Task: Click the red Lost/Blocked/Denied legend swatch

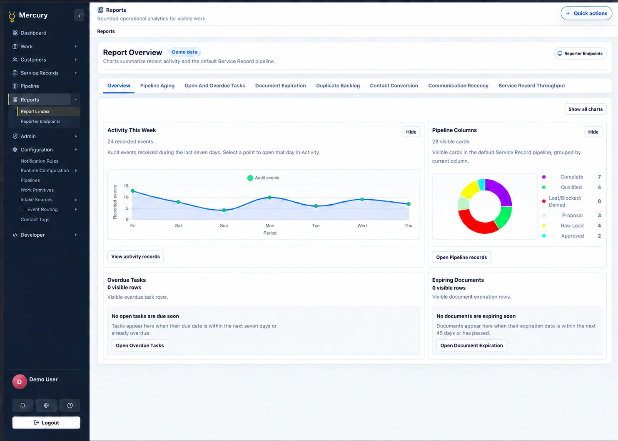Action: (x=544, y=201)
